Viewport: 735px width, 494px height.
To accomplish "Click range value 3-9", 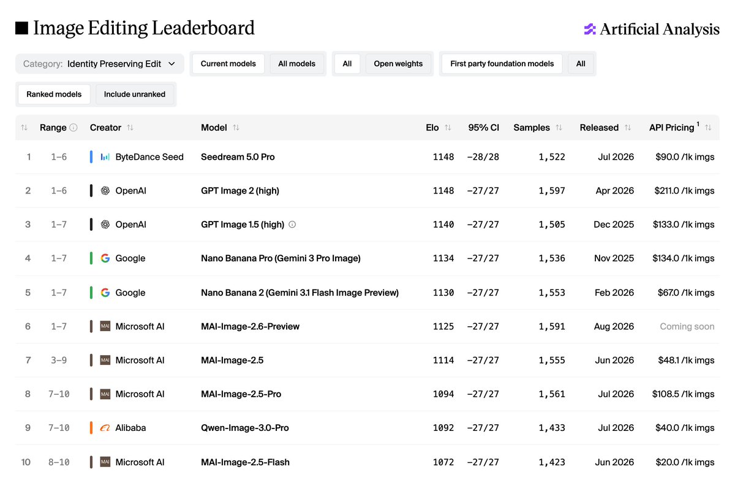I will (59, 360).
